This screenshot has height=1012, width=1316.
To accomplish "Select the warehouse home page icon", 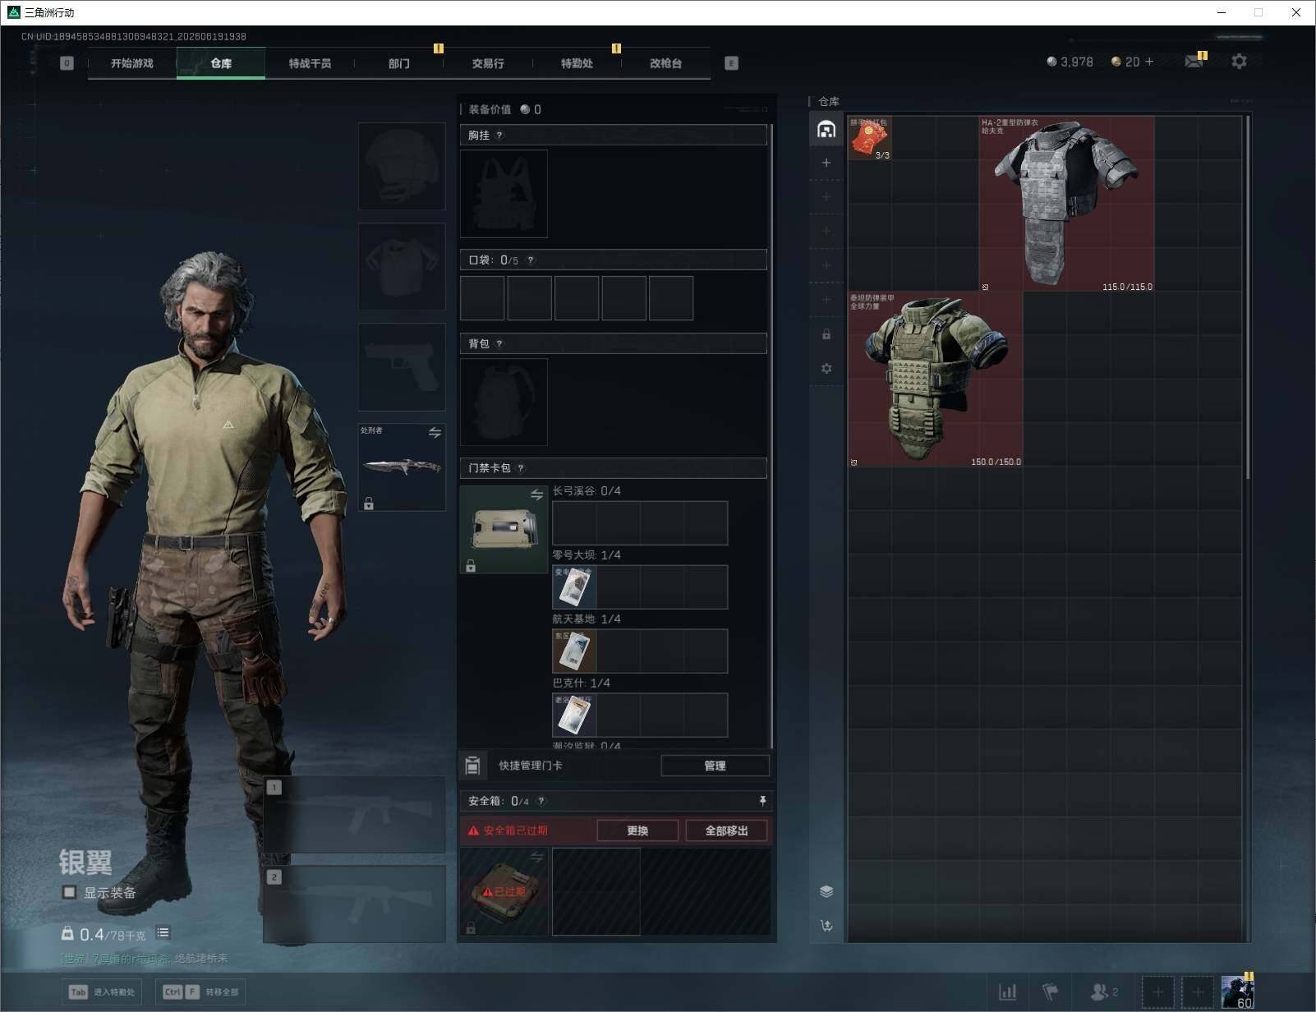I will (x=826, y=129).
